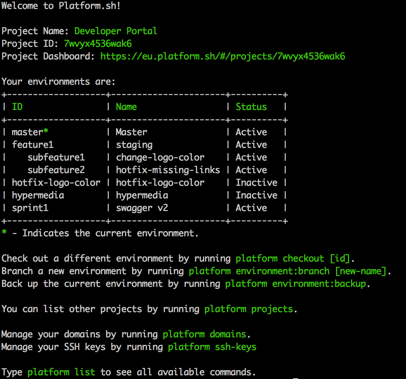Click the ID column header
This screenshot has height=379, width=406.
17,107
